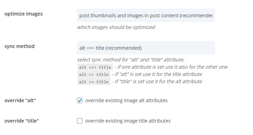
Task: Click the 'override existing image title attributes' label text
Action: pyautogui.click(x=128, y=121)
